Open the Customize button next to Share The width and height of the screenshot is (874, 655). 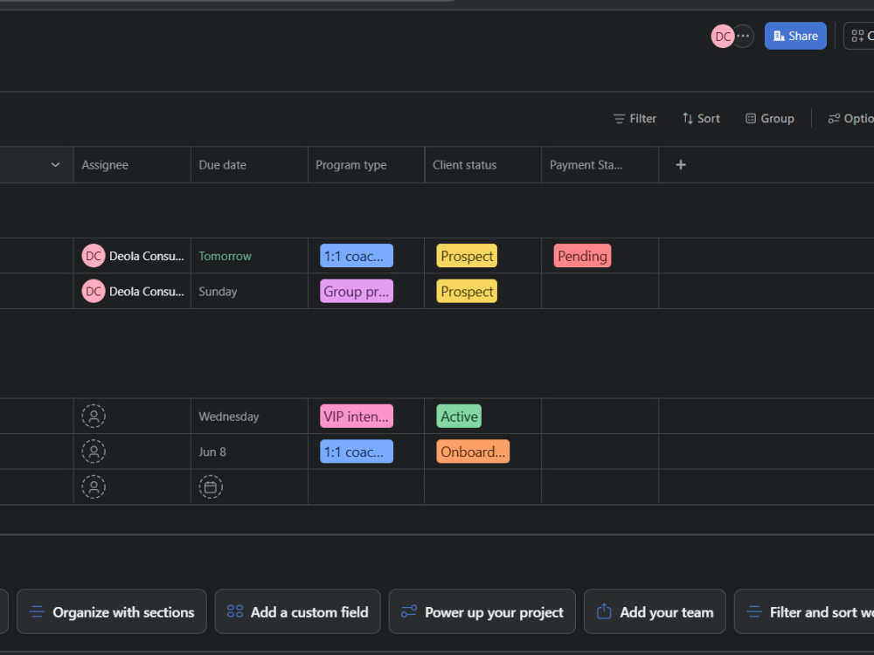click(860, 36)
